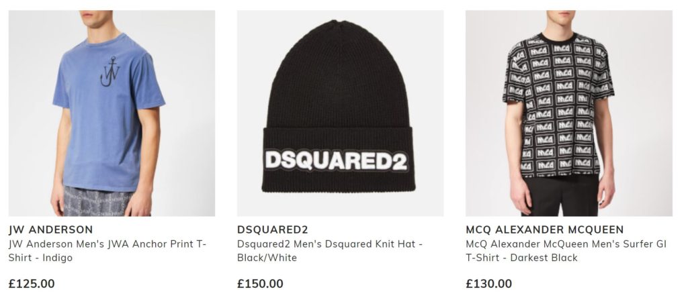
Task: Open the Dsquared2 black knit hat image
Action: [x=340, y=113]
